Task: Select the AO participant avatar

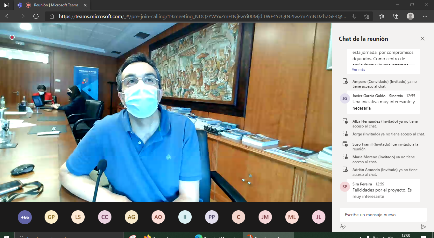Action: [158, 217]
